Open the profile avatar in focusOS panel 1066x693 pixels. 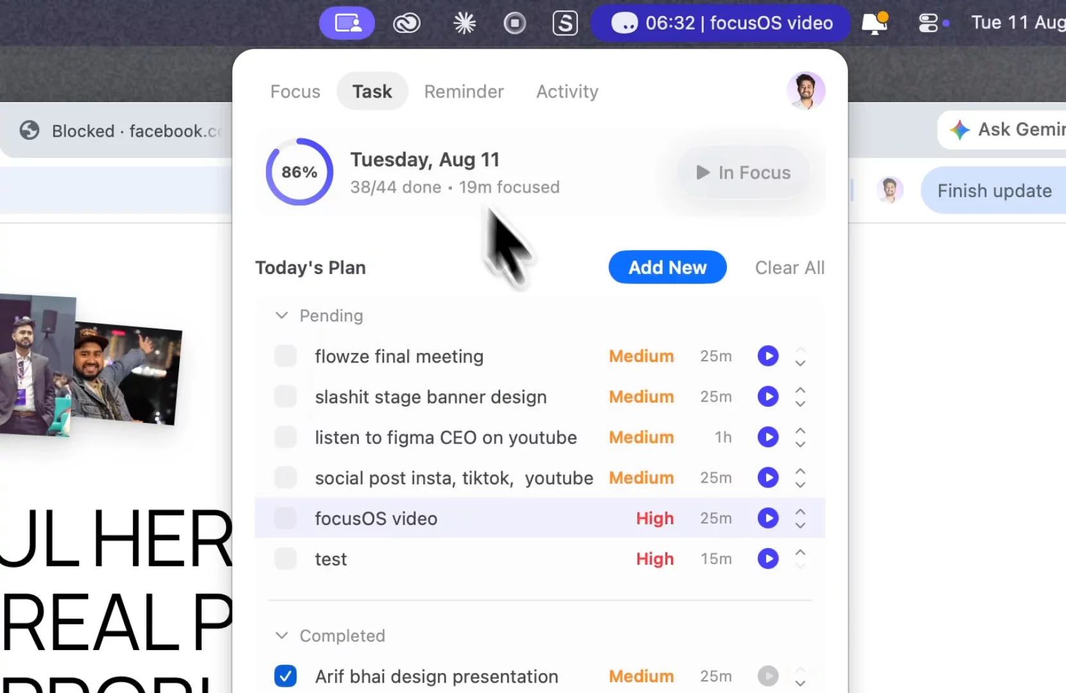[806, 90]
